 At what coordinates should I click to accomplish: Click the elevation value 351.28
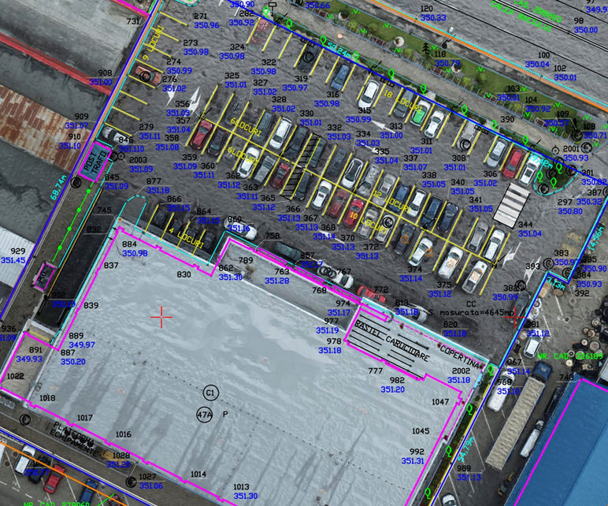tap(277, 281)
